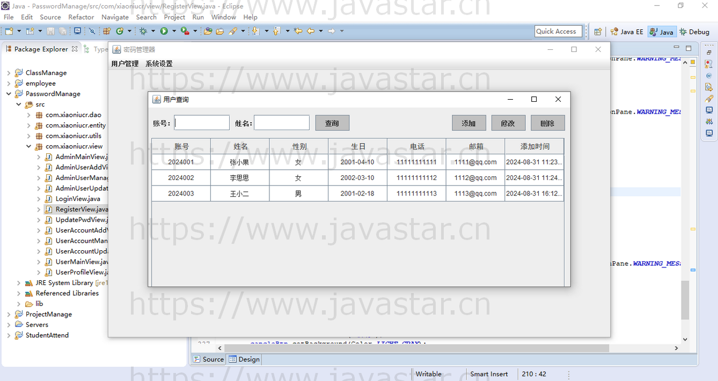Viewport: 718px width, 381px height.
Task: Collapse the PasswordManage project node
Action: [x=9, y=94]
